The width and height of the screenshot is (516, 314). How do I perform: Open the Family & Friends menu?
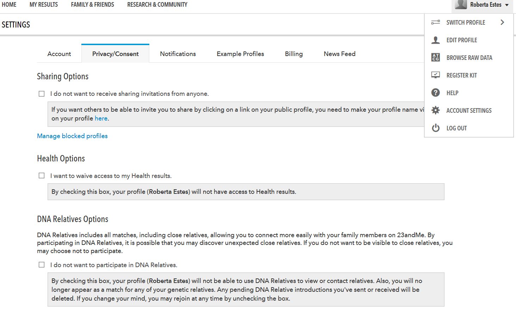93,5
